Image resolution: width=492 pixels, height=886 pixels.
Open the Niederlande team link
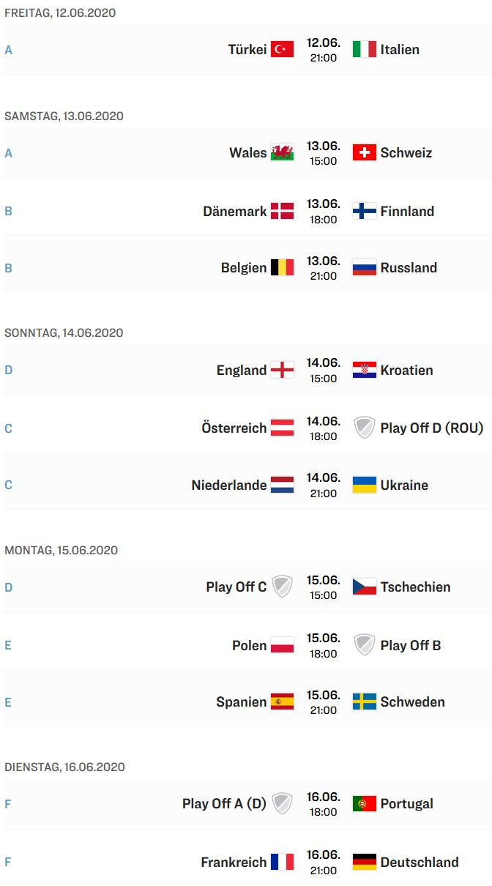(229, 485)
